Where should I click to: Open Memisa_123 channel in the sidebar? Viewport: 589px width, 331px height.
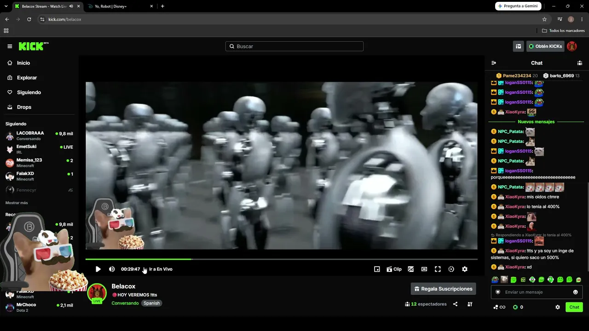tap(39, 163)
